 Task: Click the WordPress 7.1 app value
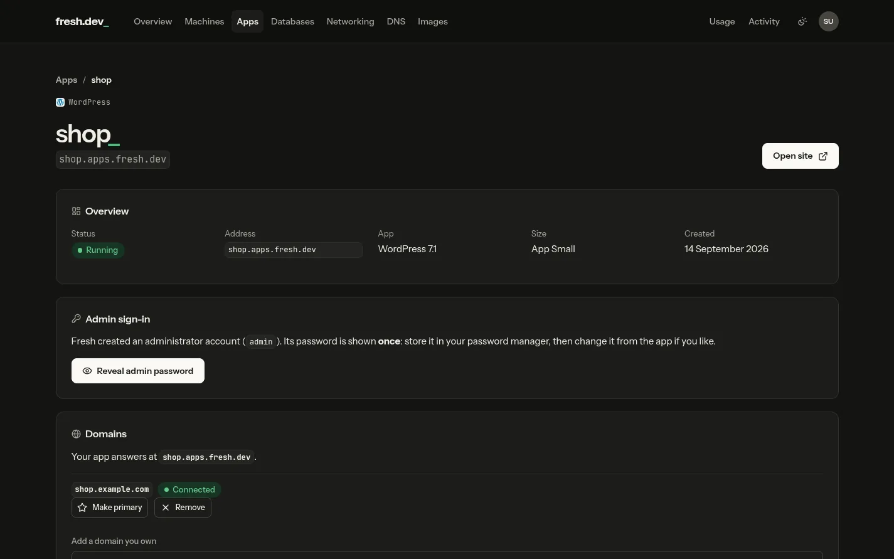407,249
